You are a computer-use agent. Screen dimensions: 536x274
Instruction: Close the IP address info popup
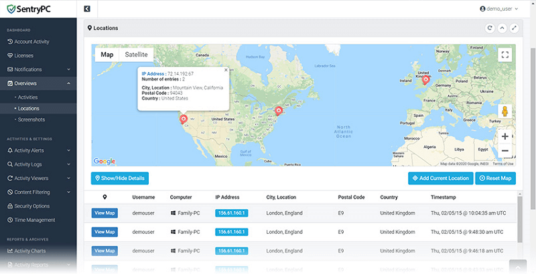[x=226, y=70]
